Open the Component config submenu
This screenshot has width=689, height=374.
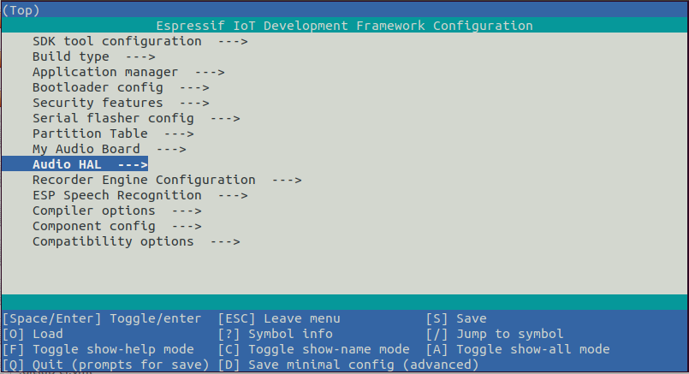tap(94, 226)
